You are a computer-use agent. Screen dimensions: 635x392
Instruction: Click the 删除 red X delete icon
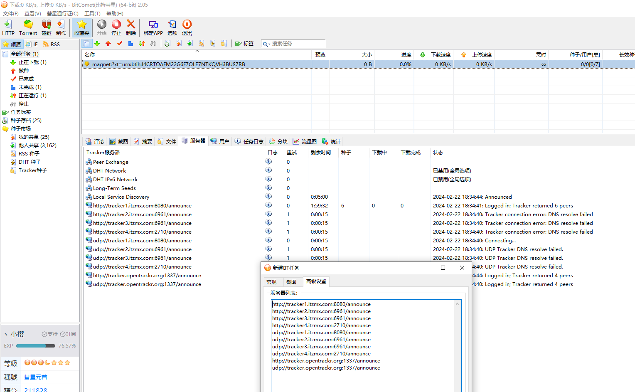coord(131,27)
